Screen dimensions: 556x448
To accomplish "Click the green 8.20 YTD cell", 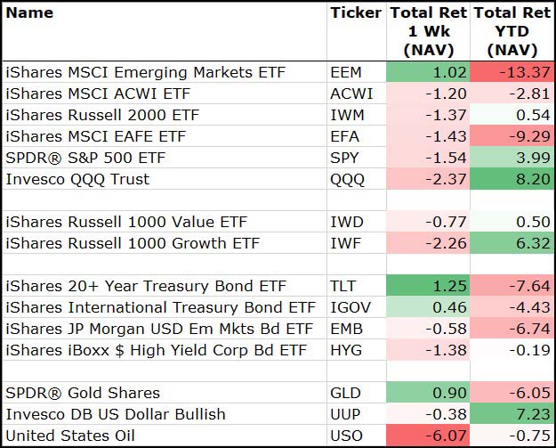I will [x=513, y=179].
